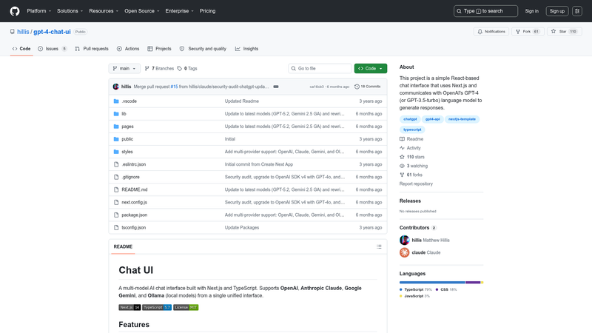Click the tsconfig.json file icon

pos(116,228)
